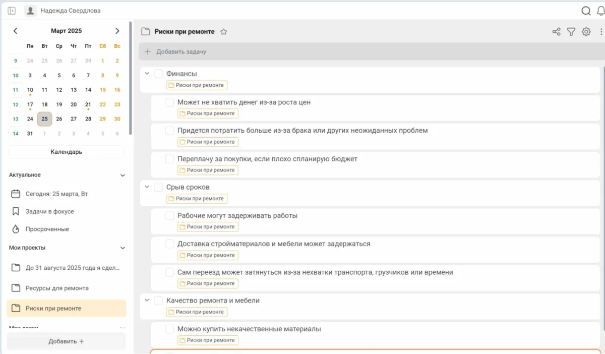The width and height of the screenshot is (605, 354).
Task: Collapse the 'Актуальное' sidebar section
Action: 123,175
